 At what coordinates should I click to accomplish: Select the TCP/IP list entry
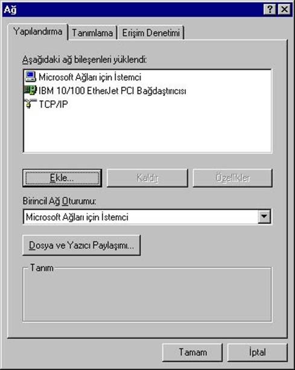pyautogui.click(x=53, y=104)
